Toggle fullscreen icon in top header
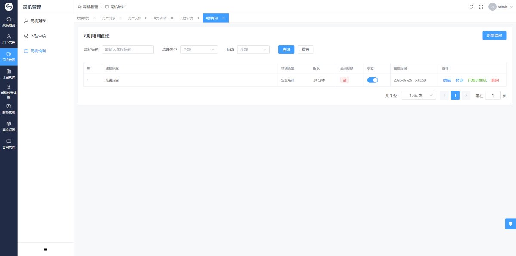The image size is (516, 256). point(481,7)
